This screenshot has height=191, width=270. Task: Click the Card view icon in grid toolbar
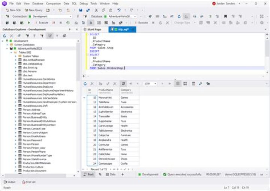(185, 84)
